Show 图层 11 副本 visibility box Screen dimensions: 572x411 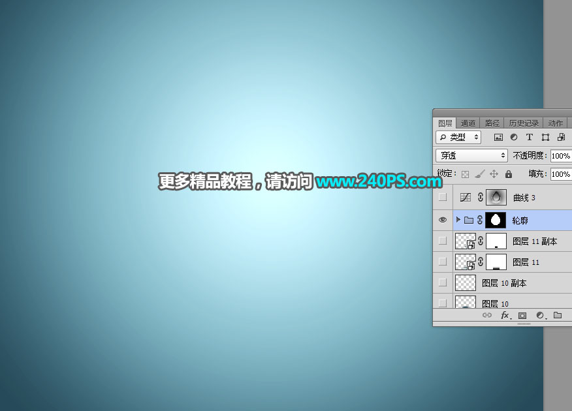[443, 241]
